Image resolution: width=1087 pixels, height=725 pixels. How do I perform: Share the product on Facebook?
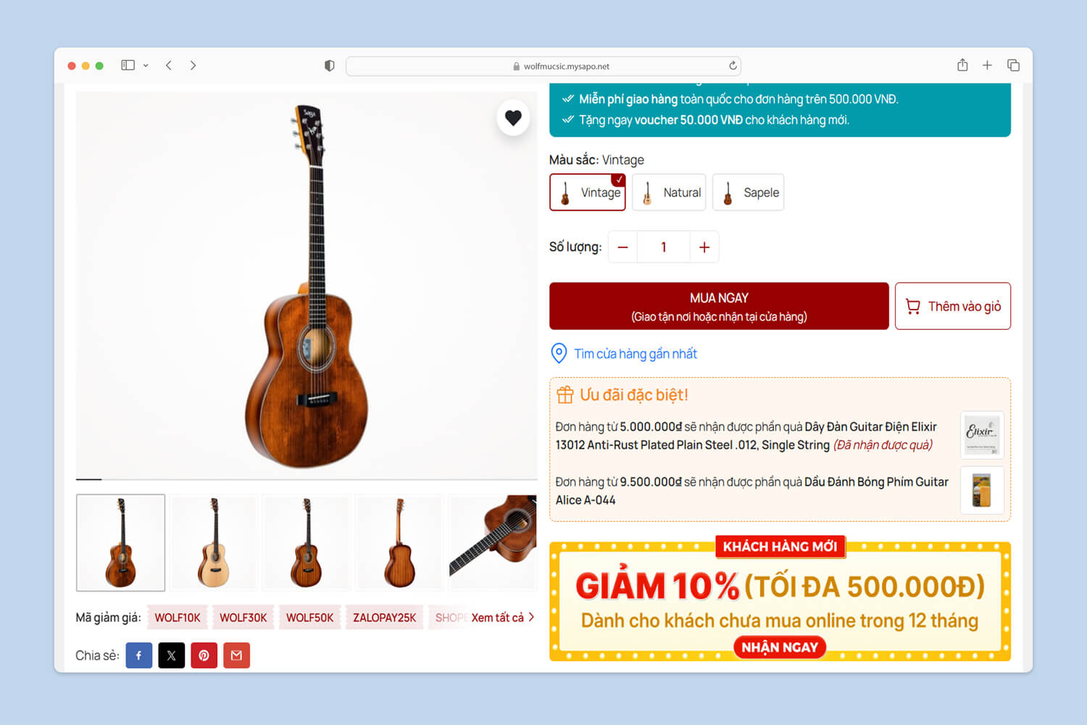[139, 655]
